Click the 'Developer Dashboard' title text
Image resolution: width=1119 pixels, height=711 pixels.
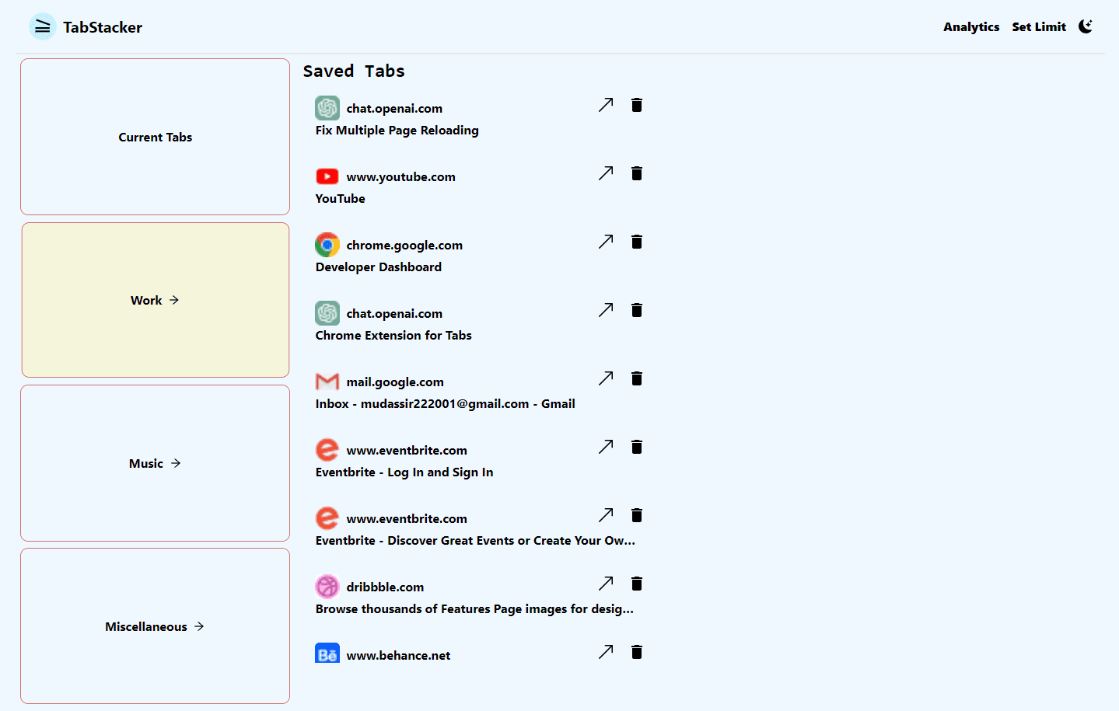[x=379, y=267]
